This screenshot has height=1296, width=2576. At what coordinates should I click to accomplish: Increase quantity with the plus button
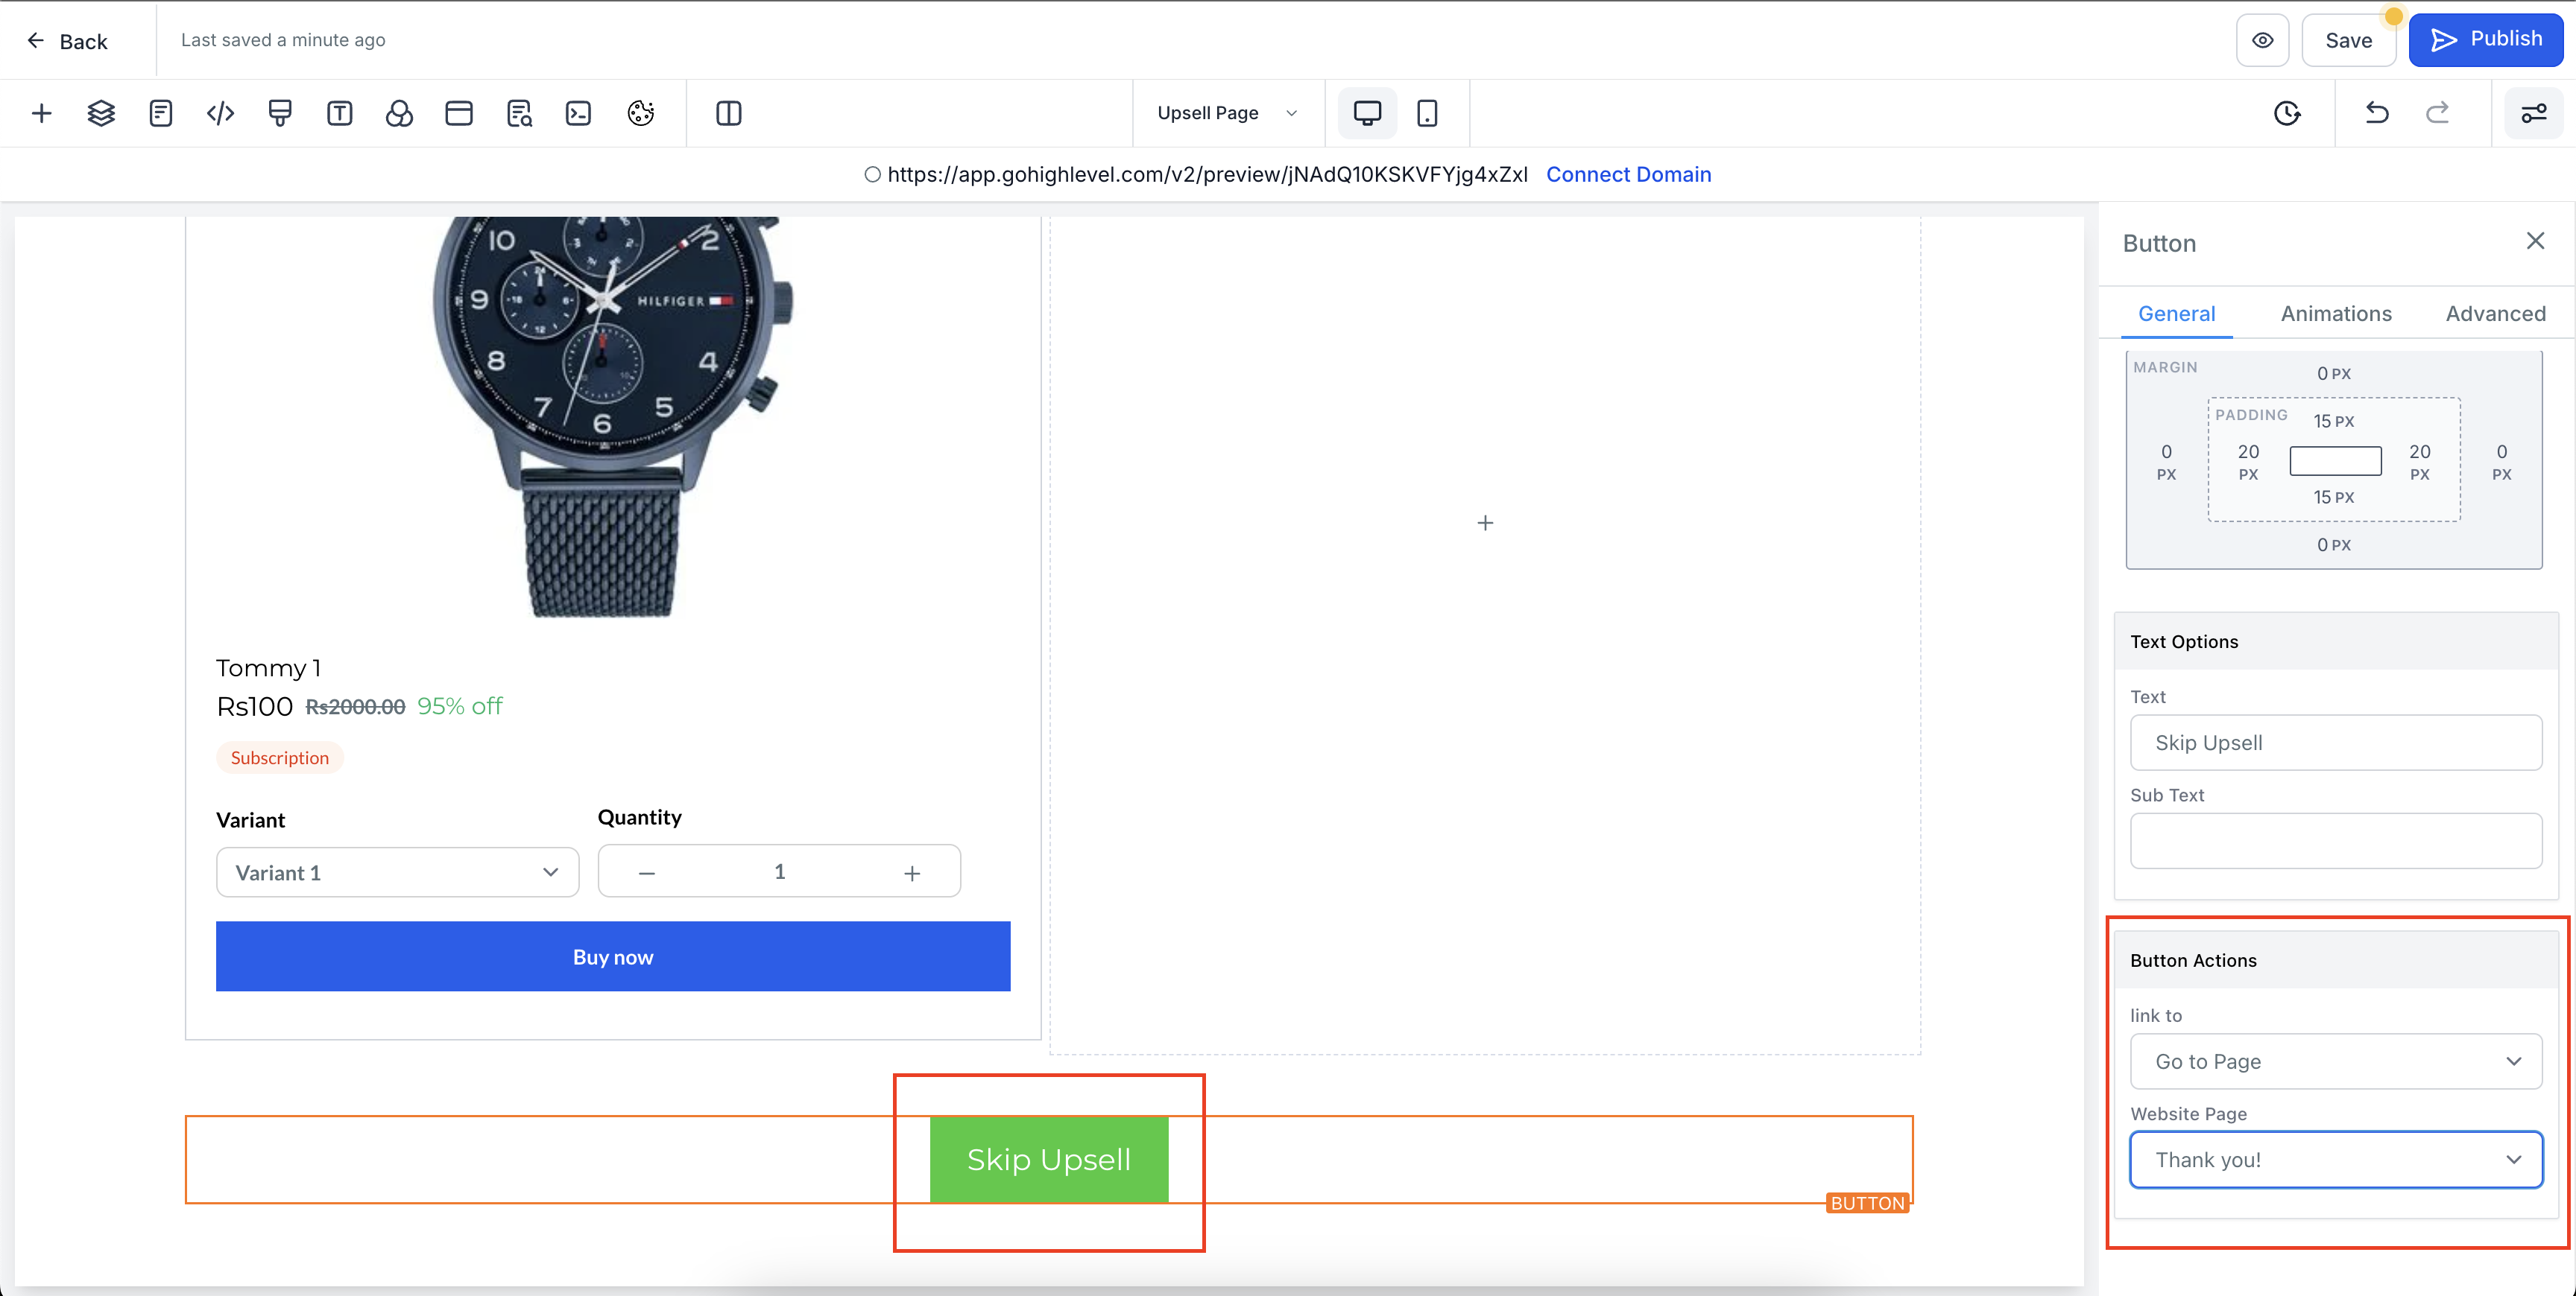pyautogui.click(x=912, y=872)
